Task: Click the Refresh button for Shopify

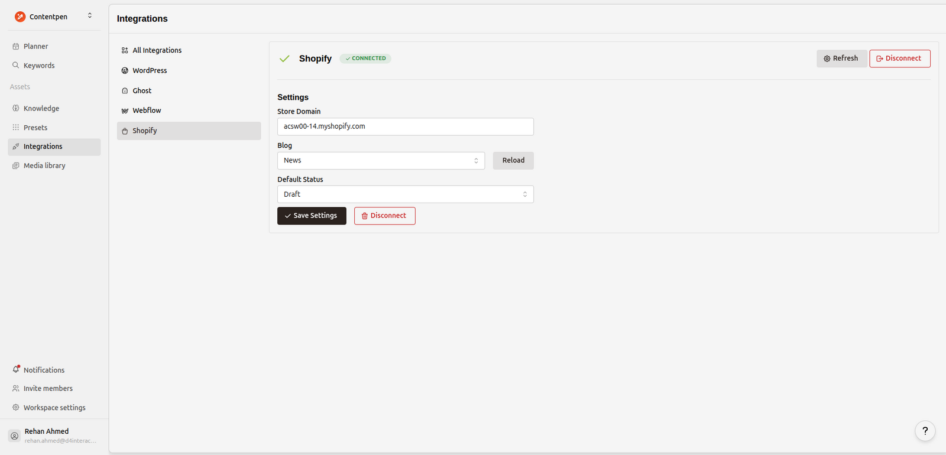Action: pyautogui.click(x=841, y=58)
